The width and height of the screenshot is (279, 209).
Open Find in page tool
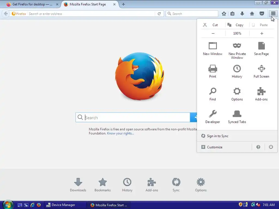[213, 94]
